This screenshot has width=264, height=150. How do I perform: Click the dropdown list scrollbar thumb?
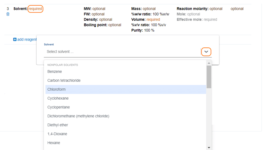coord(209,77)
